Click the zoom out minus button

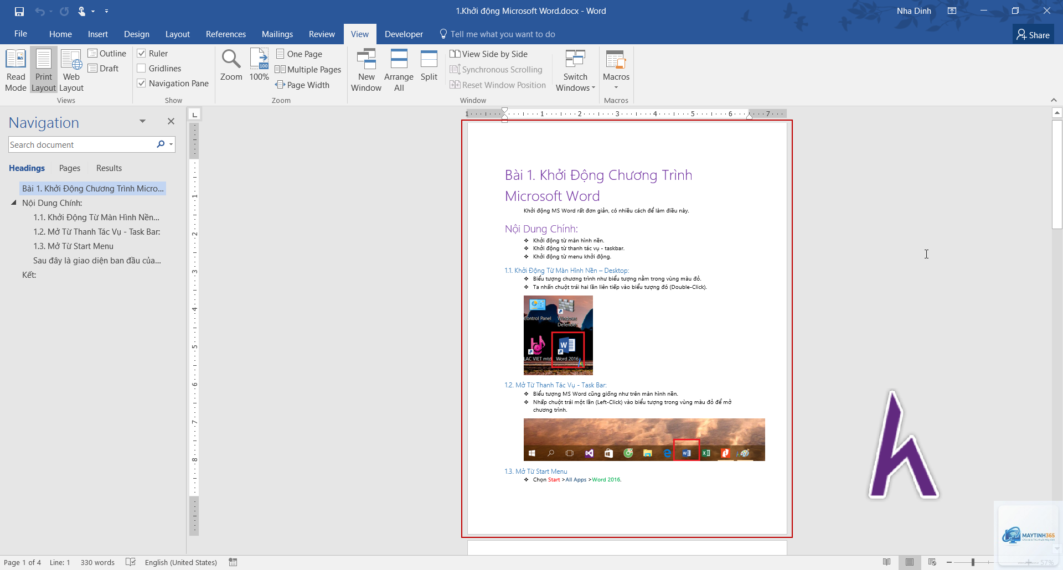[949, 562]
